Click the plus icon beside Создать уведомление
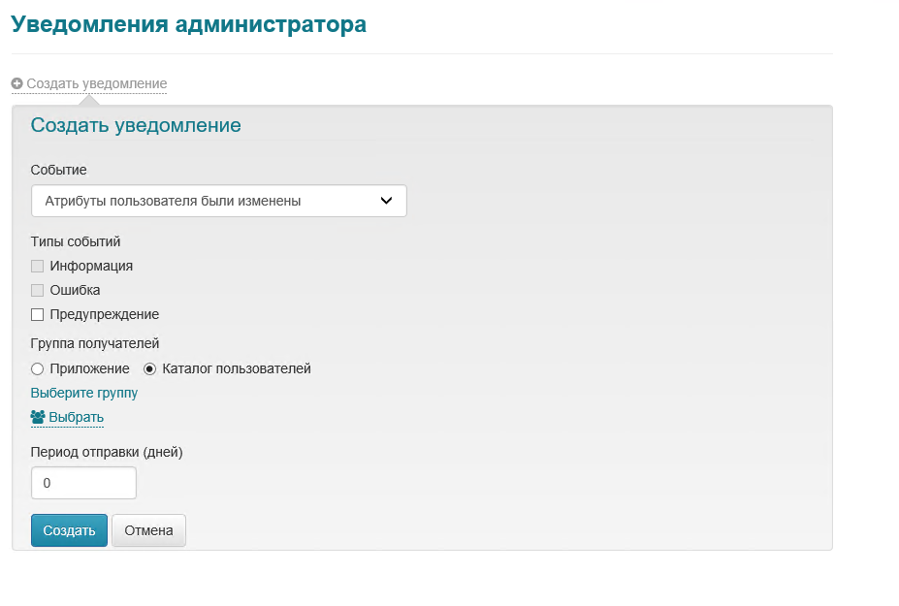Viewport: 899px width, 606px height. click(x=17, y=84)
